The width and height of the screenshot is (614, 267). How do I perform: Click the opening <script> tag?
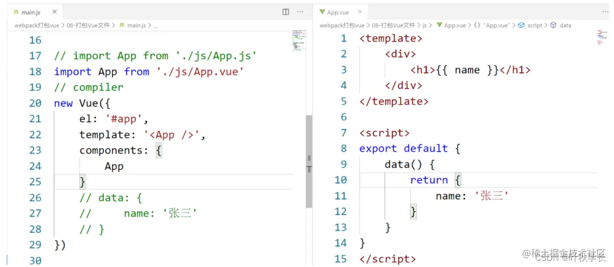385,133
